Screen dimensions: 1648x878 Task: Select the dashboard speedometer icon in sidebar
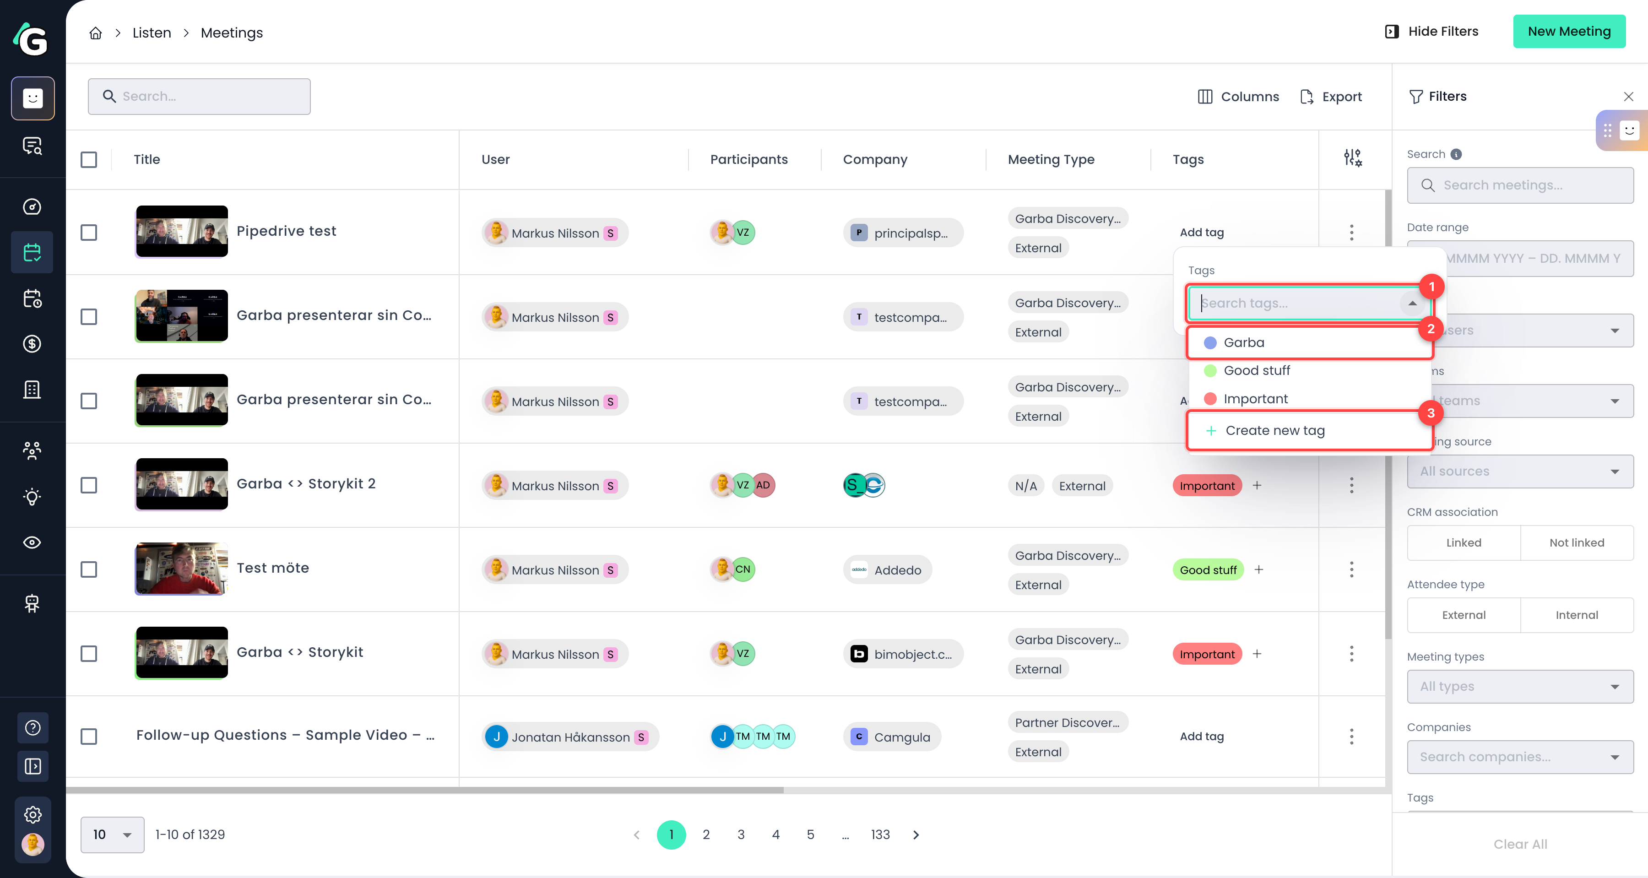[33, 206]
